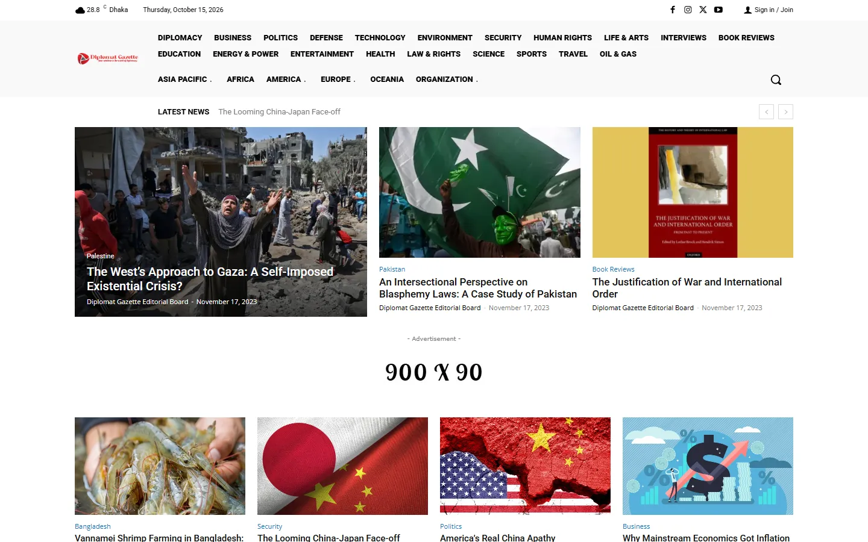
Task: Go to the Book Reviews section
Action: pos(746,37)
